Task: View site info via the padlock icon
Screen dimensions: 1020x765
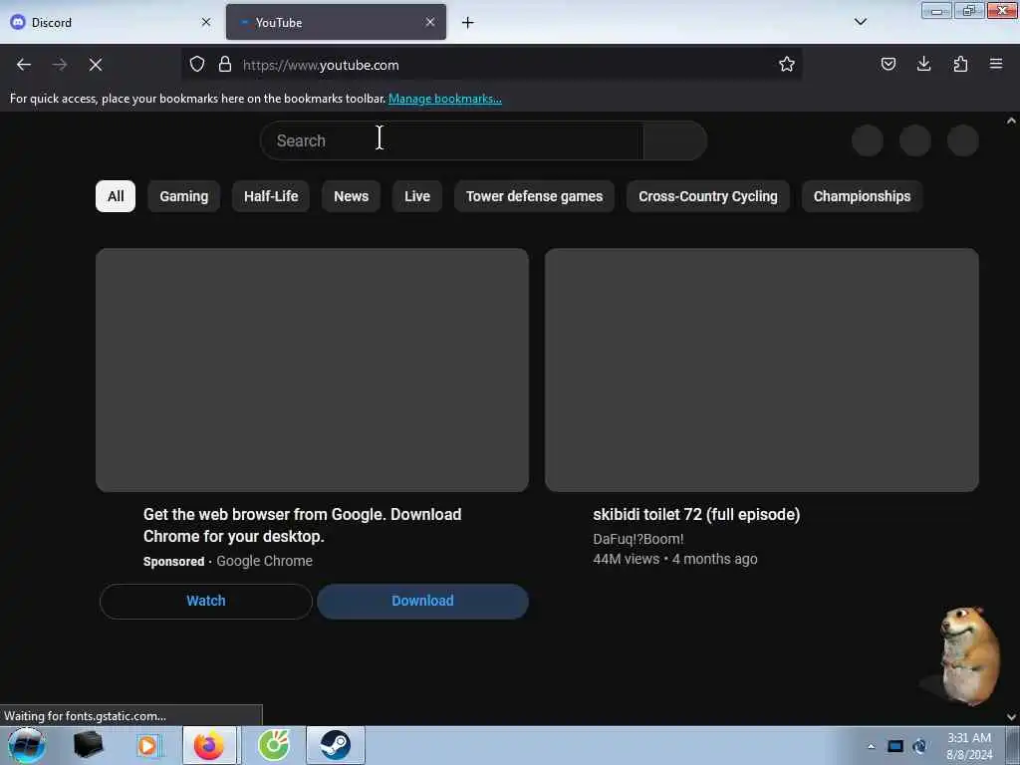Action: tap(225, 64)
